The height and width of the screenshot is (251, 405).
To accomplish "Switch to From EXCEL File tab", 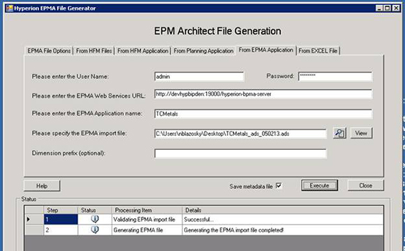I will click(318, 51).
